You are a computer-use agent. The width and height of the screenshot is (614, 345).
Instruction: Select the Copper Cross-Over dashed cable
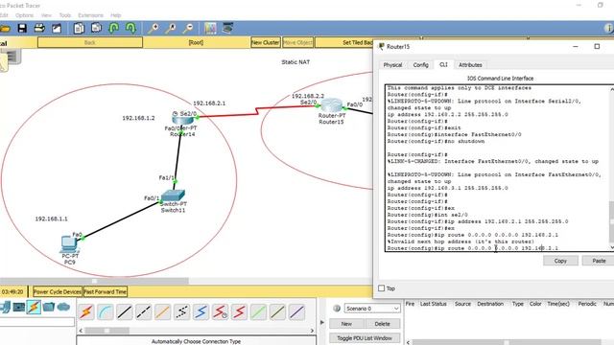(144, 311)
